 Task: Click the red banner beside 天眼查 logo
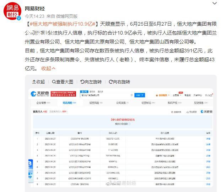coord(63,94)
